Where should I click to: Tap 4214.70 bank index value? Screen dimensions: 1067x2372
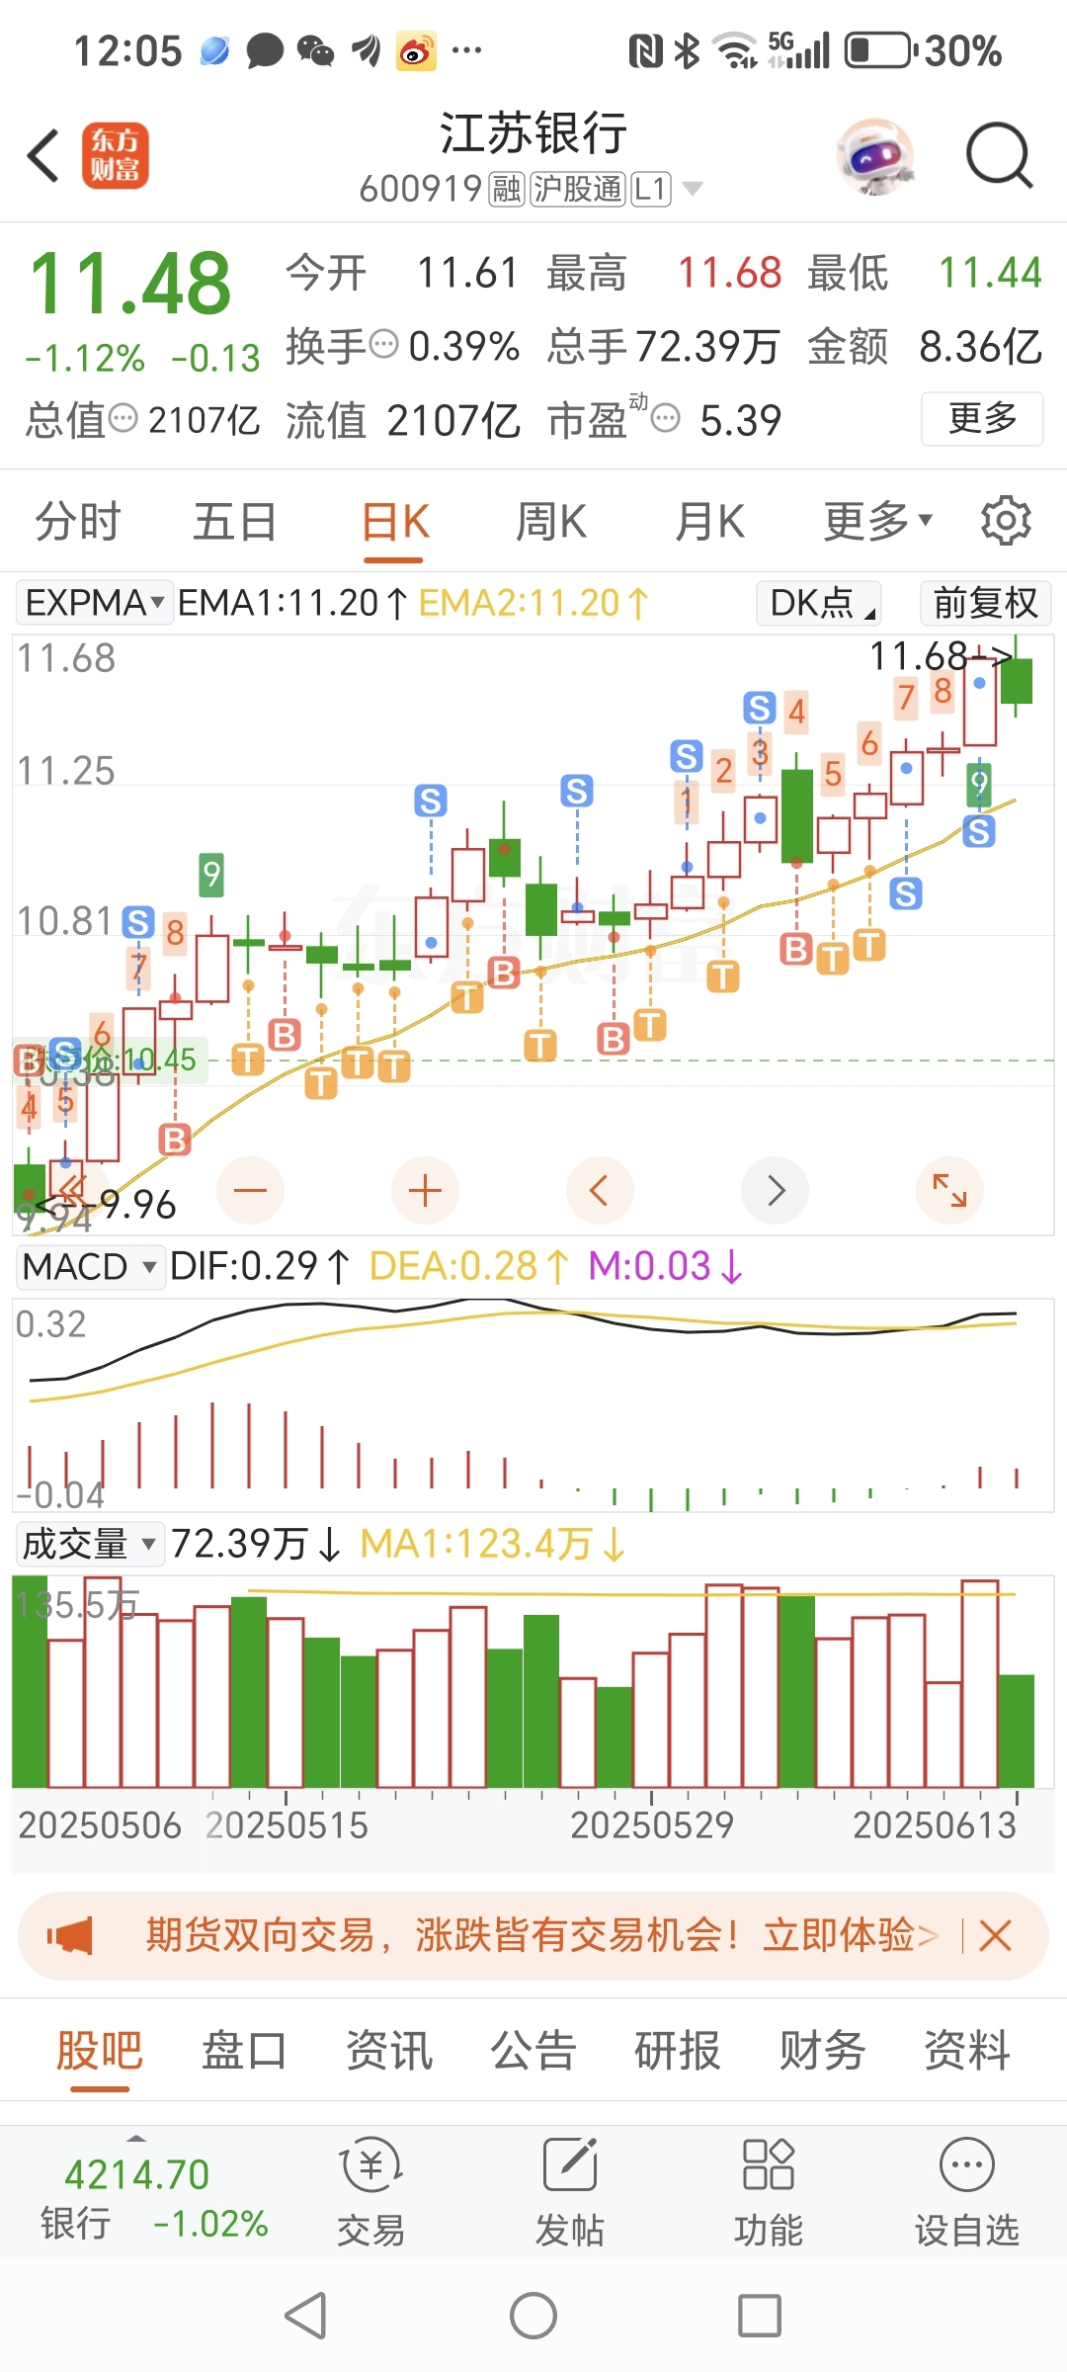coord(136,2174)
